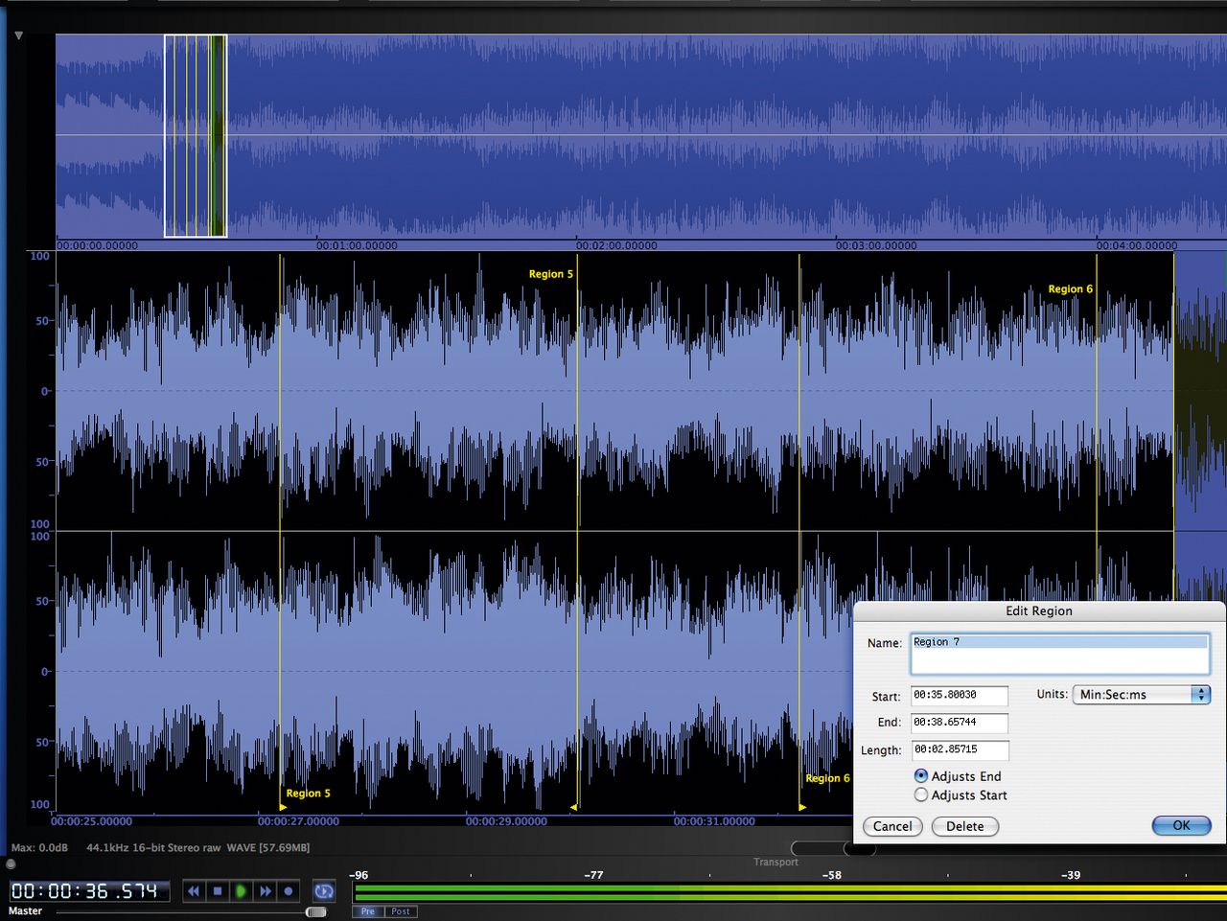
Task: Click the fast-forward transport button
Action: point(265,891)
